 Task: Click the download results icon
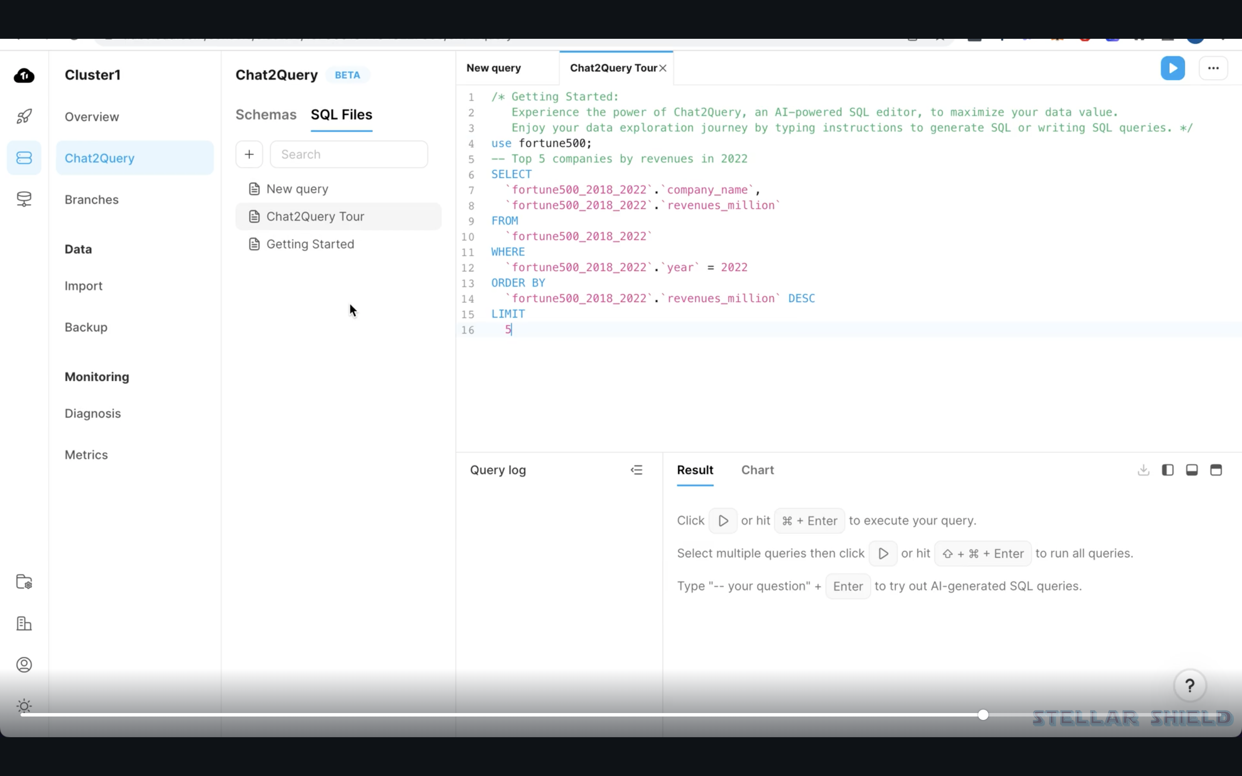(1143, 469)
